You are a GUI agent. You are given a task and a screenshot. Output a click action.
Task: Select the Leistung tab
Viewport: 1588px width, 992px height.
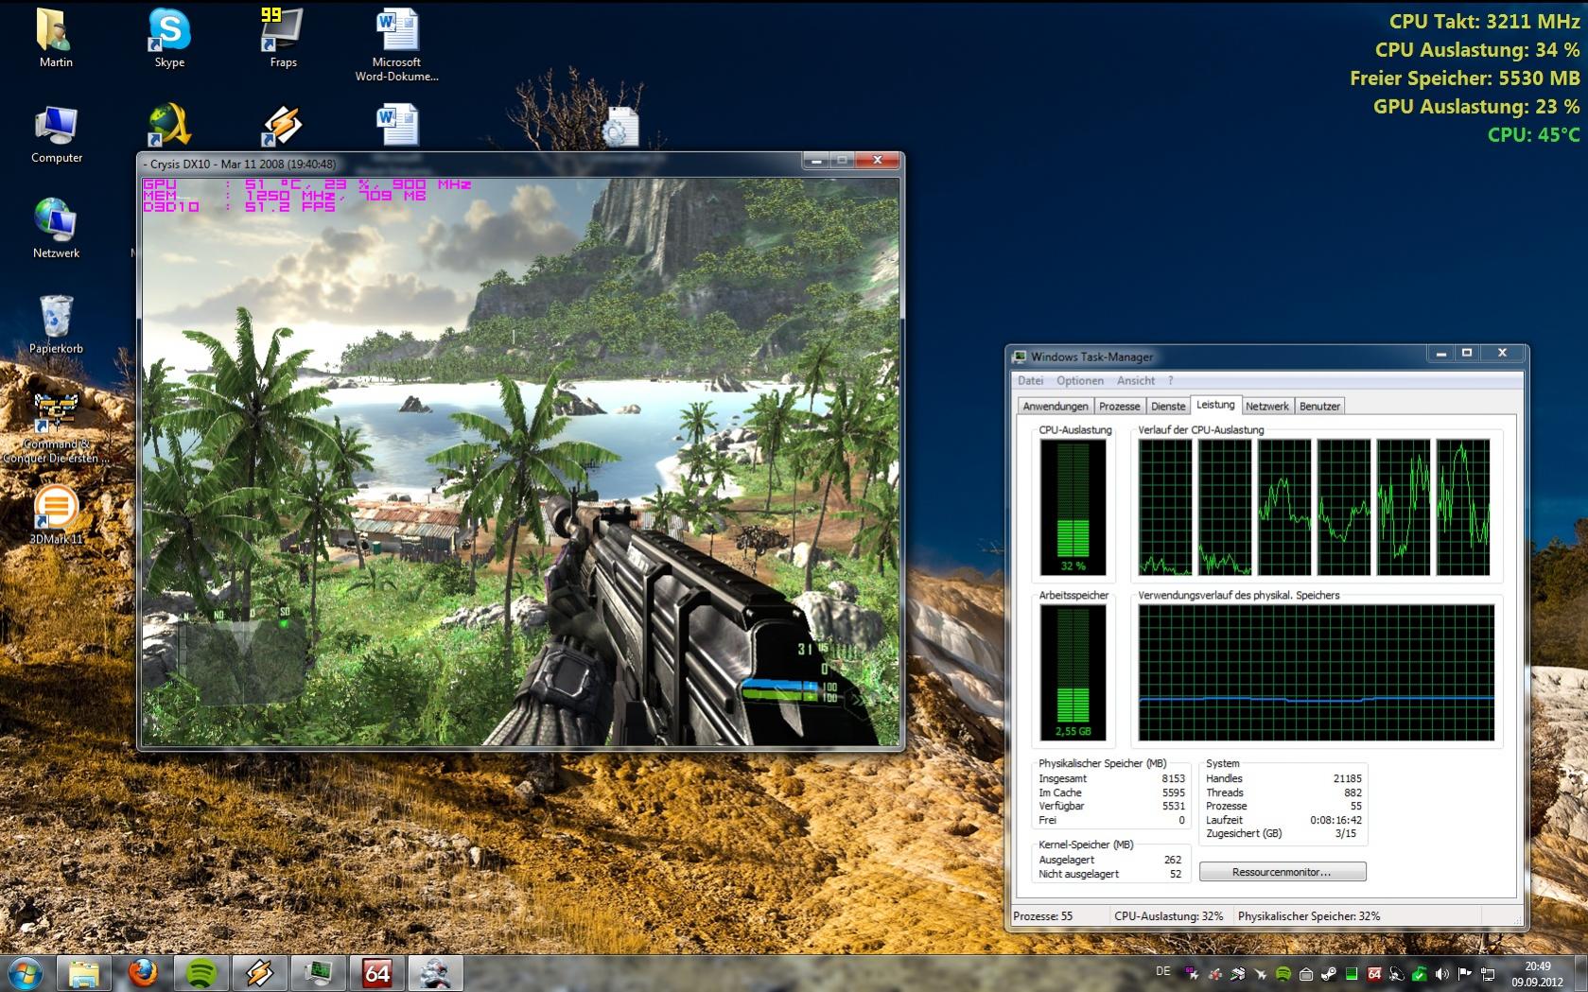click(1215, 405)
